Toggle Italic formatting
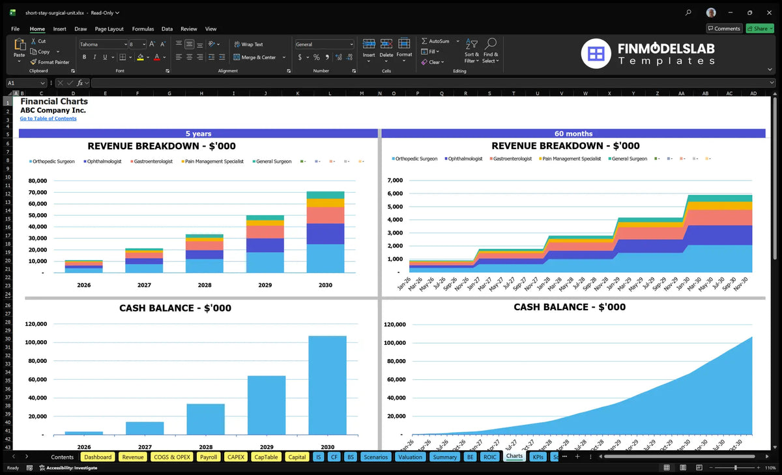 95,57
